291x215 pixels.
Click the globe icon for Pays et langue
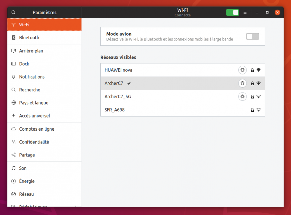(x=13, y=103)
